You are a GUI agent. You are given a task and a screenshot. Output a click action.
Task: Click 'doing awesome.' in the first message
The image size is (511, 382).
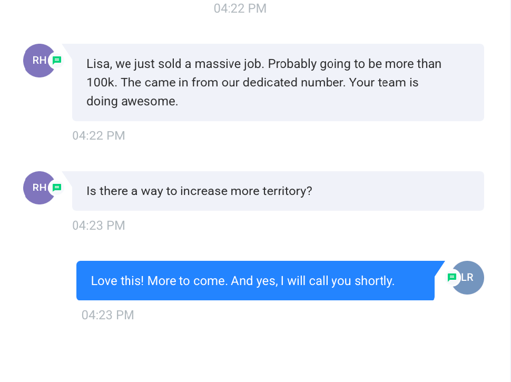(132, 101)
